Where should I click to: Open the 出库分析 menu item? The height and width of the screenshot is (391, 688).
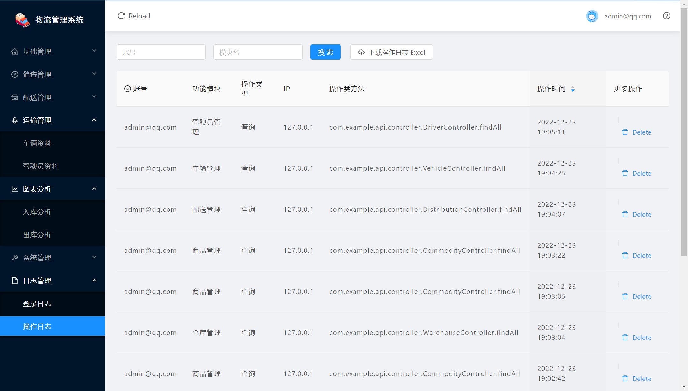53,235
